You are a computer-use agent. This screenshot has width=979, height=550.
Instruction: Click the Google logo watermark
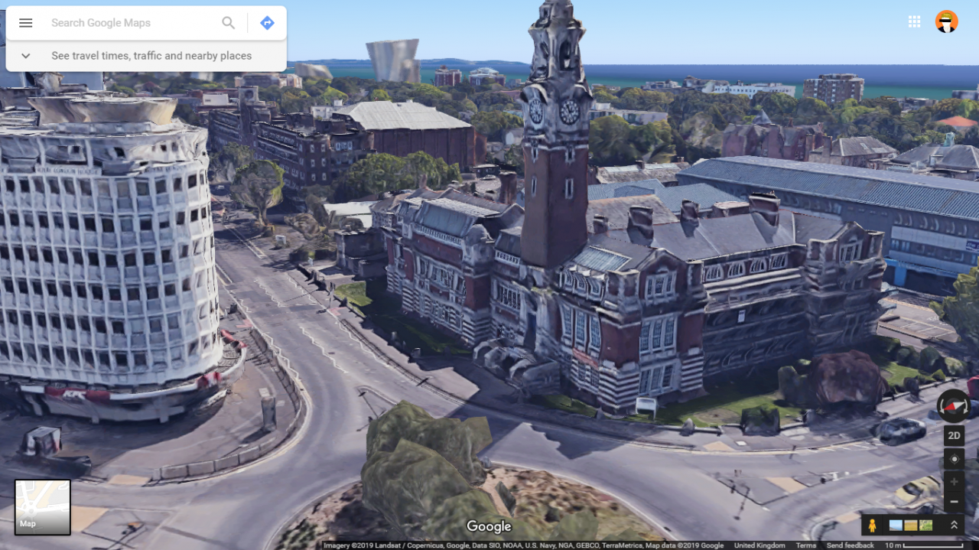tap(489, 526)
